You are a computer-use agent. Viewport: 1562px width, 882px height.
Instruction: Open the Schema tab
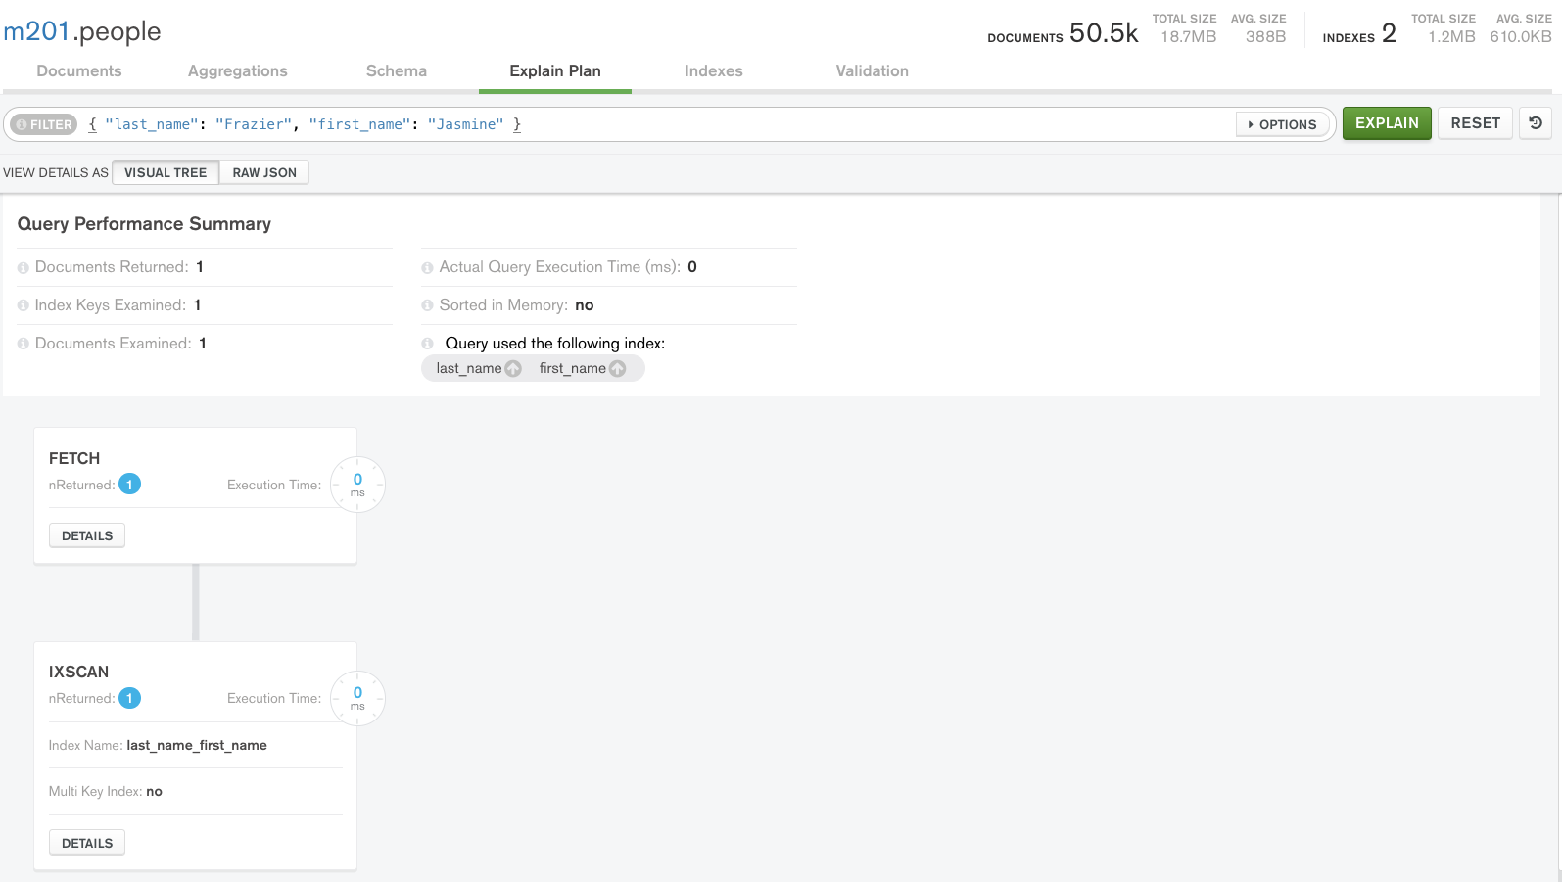click(397, 70)
